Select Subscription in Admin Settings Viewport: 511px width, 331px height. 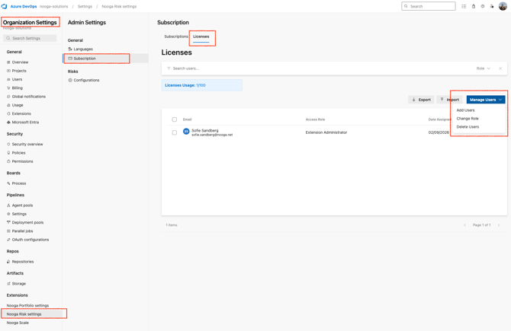[85, 59]
